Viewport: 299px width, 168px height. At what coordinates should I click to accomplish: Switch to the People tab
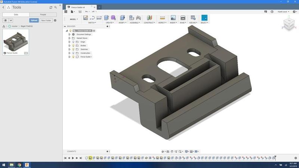click(43, 15)
